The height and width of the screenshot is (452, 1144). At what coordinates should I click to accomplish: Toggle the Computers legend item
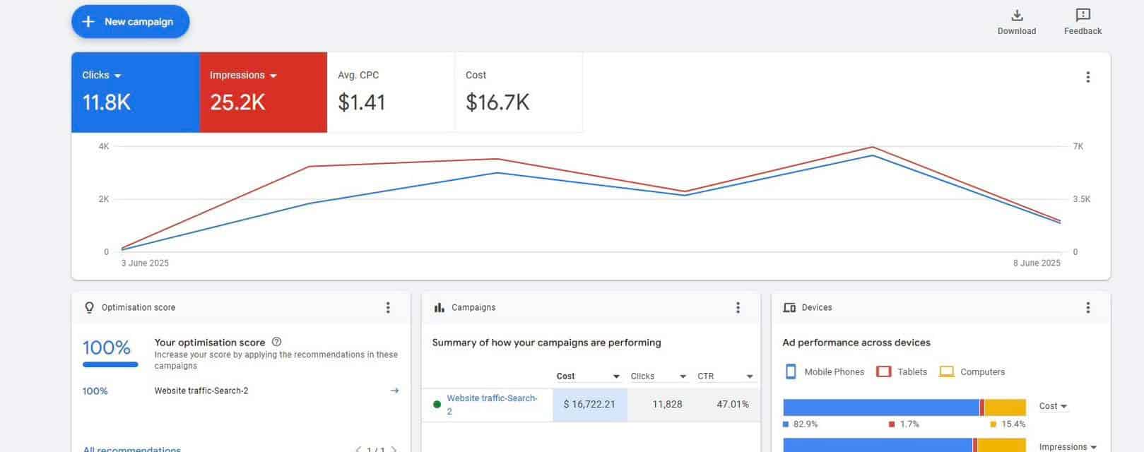click(x=972, y=371)
